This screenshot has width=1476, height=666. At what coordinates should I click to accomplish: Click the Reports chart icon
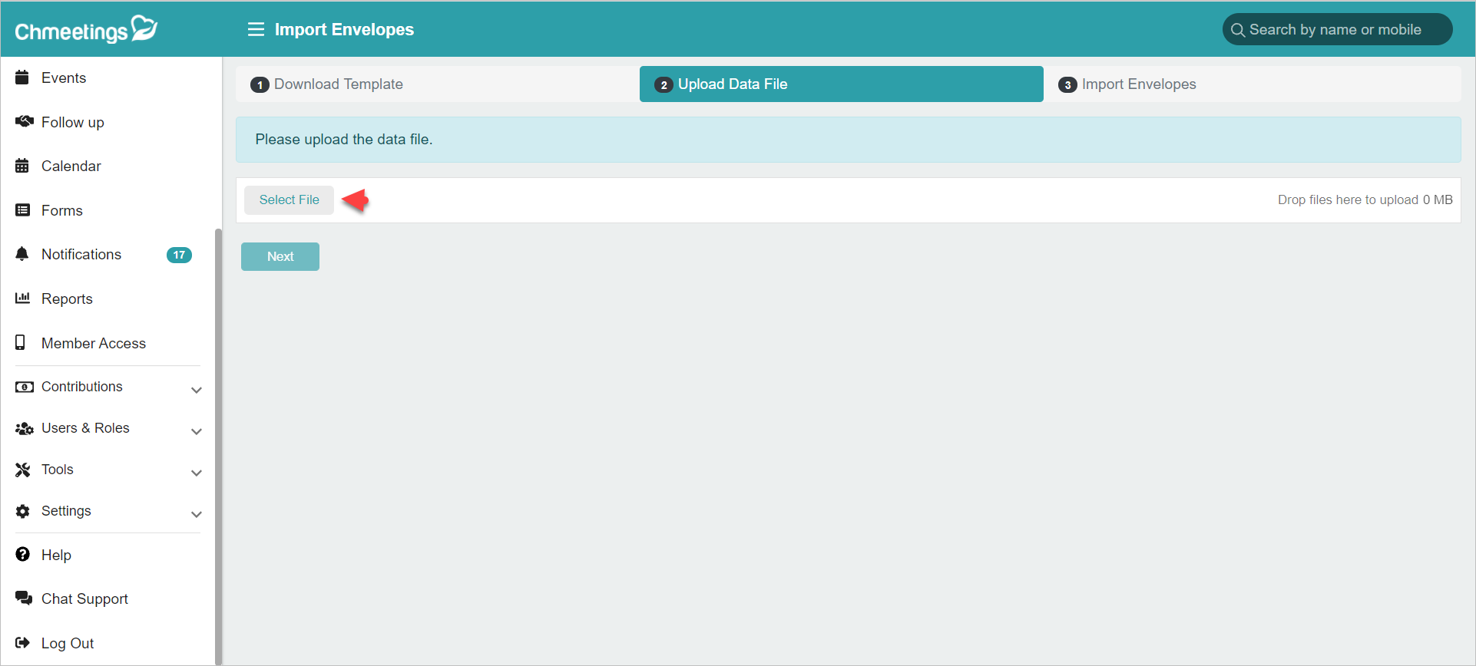pos(23,298)
